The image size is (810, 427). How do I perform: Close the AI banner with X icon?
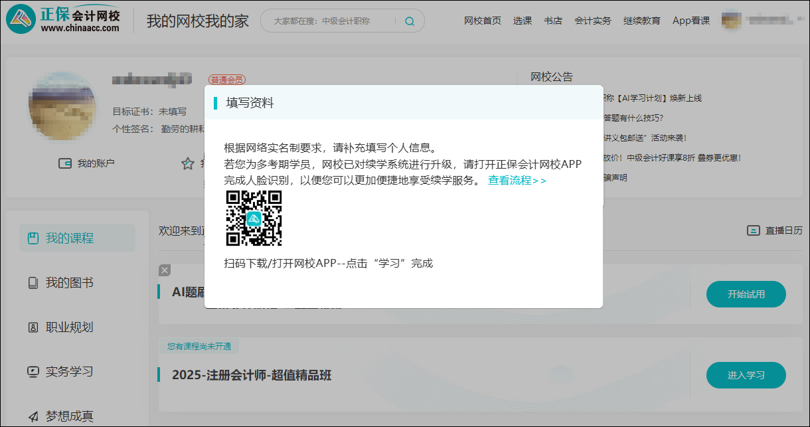click(x=165, y=270)
